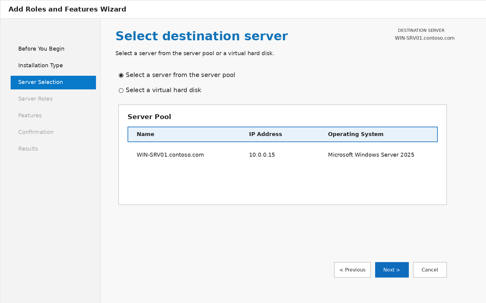The height and width of the screenshot is (303, 486).
Task: Select the Server Selection step
Action: 53,82
